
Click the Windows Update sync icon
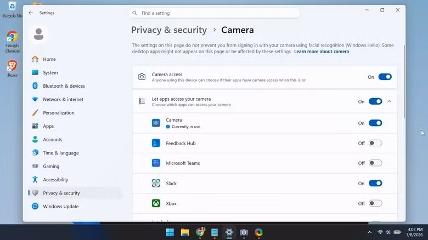click(x=35, y=206)
